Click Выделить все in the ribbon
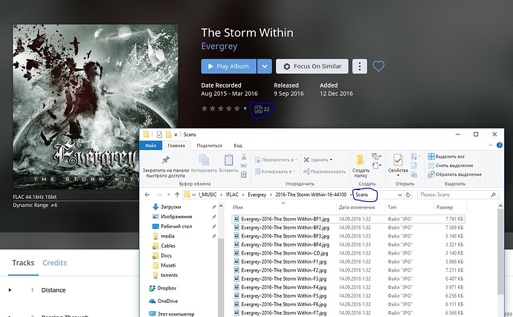 [x=446, y=157]
